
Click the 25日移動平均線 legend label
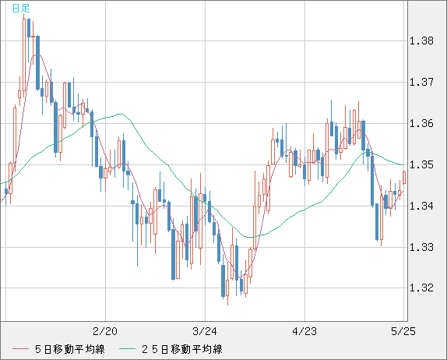(x=182, y=349)
